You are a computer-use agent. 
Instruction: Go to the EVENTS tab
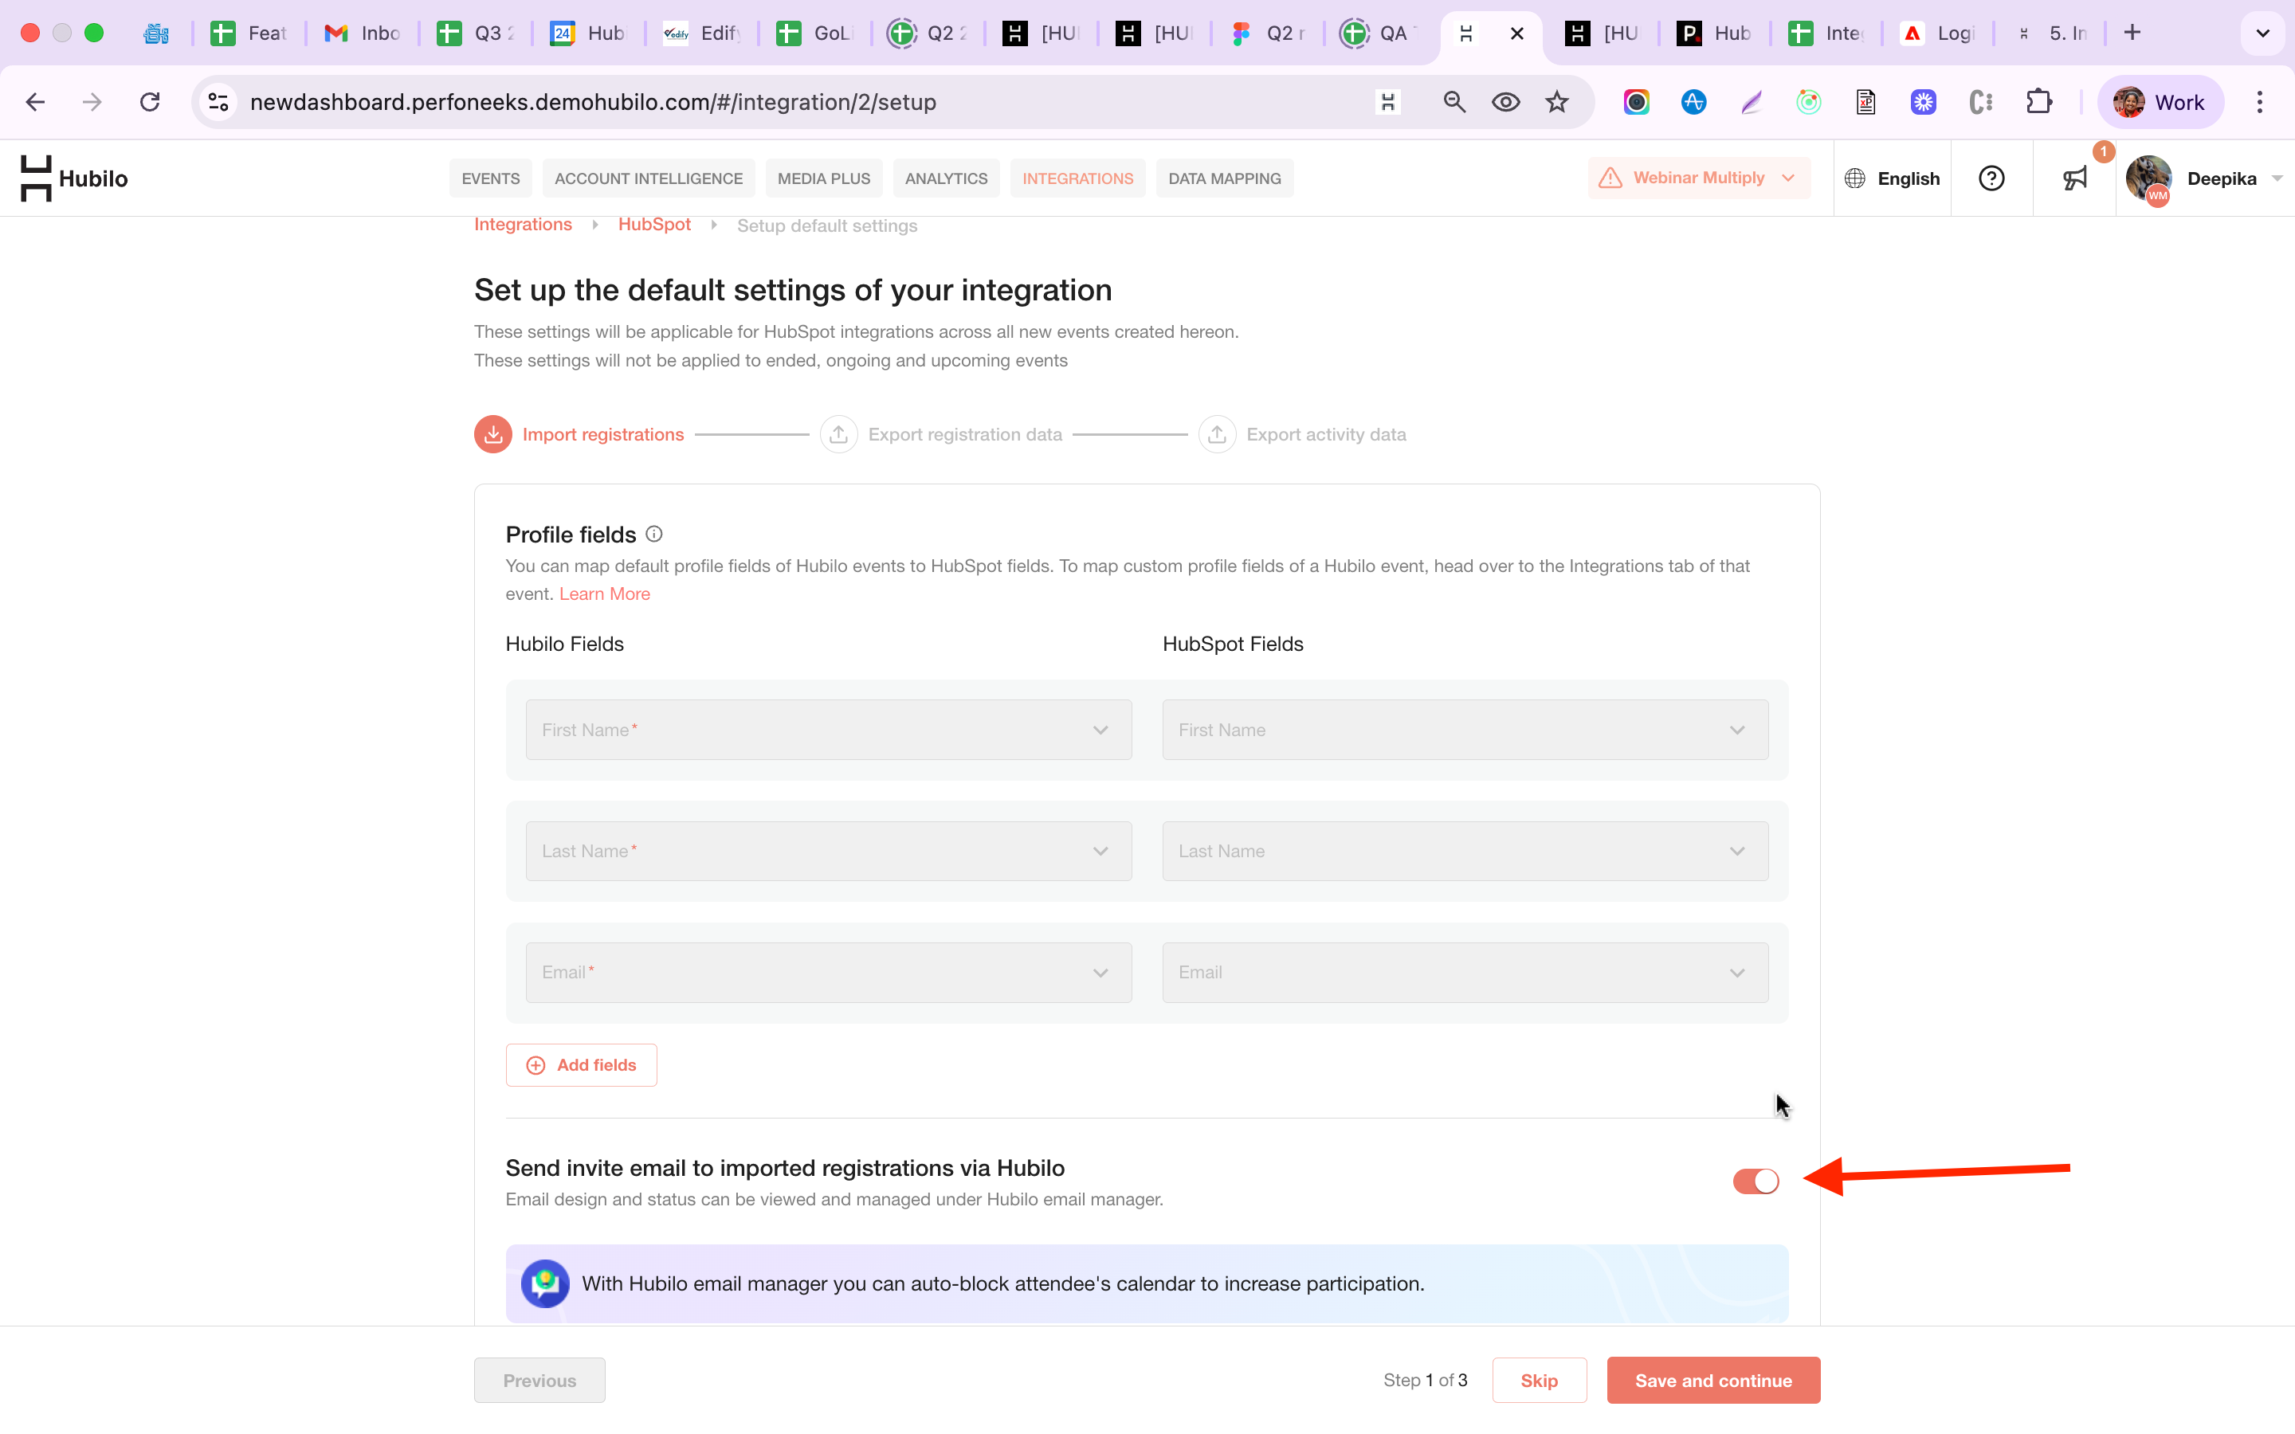(x=490, y=178)
